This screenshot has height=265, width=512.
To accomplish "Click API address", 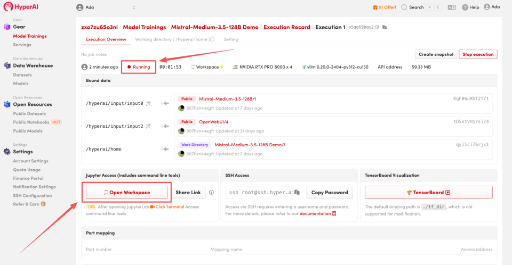I will 390,67.
